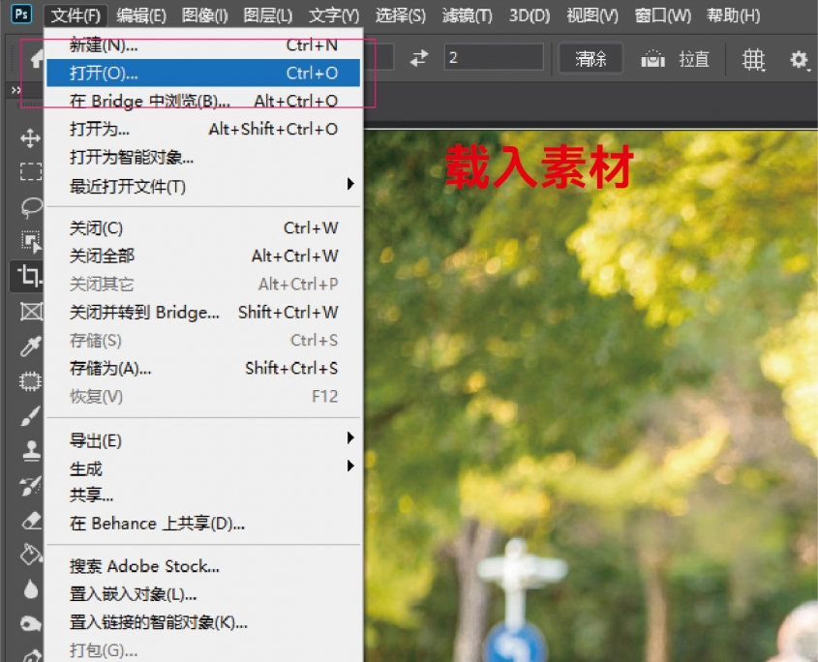Choose 打开为智能对象... entry
The height and width of the screenshot is (662, 818).
click(203, 157)
